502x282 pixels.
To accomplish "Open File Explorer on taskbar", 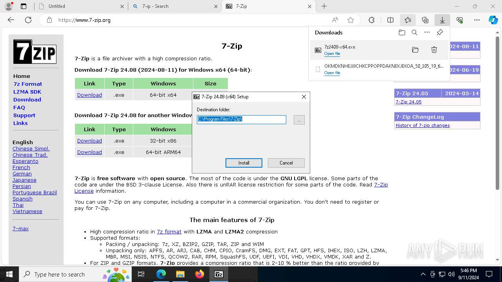I will coord(180,274).
